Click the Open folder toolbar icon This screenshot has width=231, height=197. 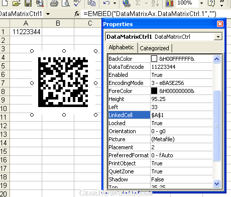click(x=16, y=3)
